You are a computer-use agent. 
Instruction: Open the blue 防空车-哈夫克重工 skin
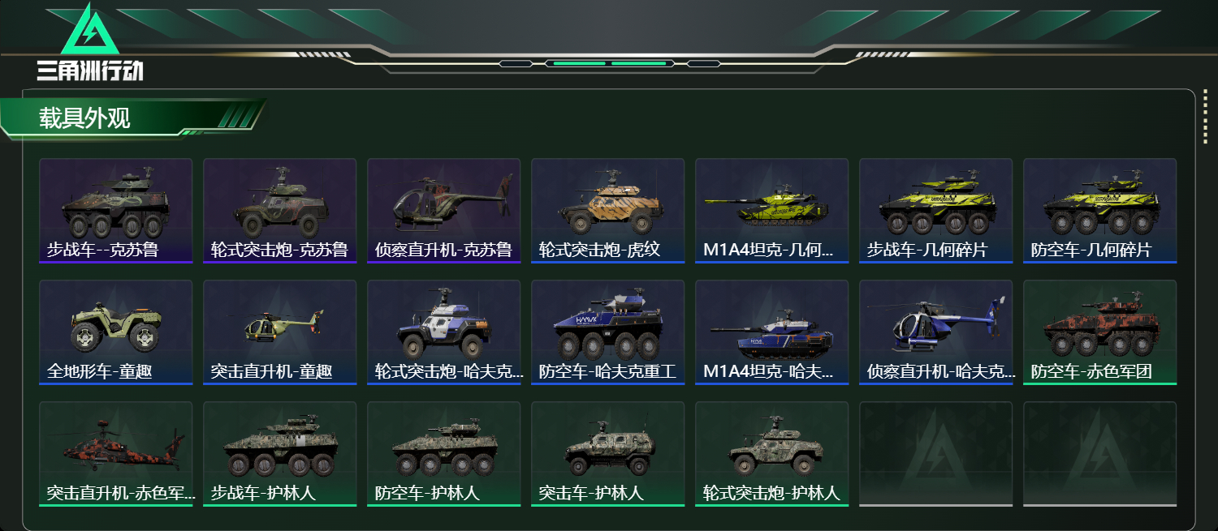point(607,332)
